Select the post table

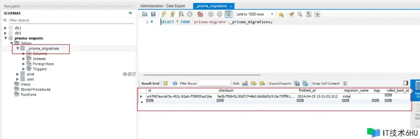click(31, 74)
